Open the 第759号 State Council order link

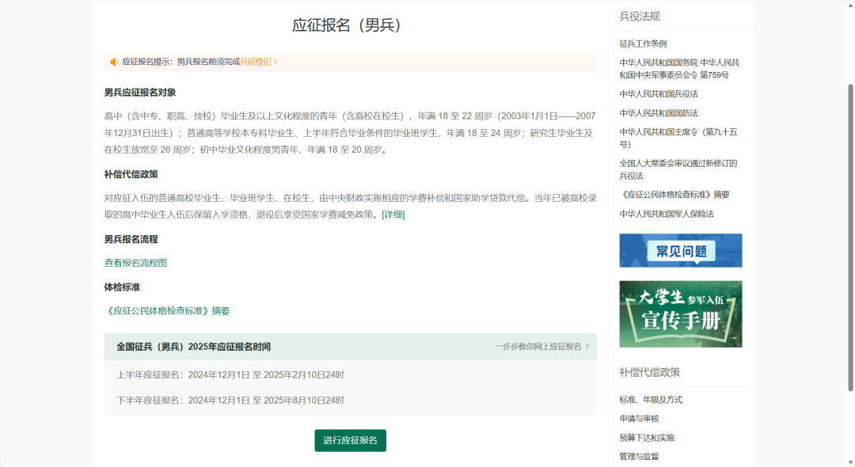coord(679,69)
